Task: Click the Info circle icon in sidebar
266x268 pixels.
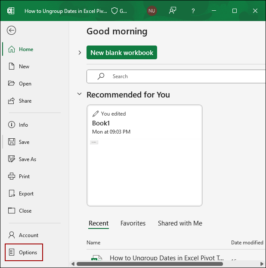Action: pyautogui.click(x=12, y=125)
